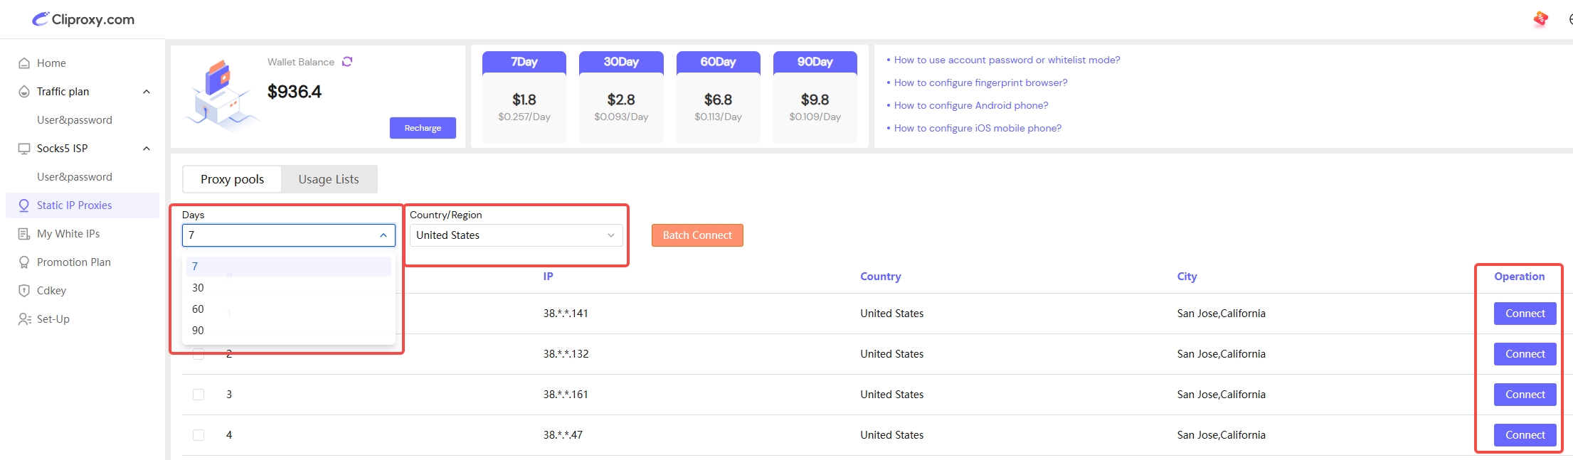1573x460 pixels.
Task: Open the Android phone configuration guide link
Action: tap(970, 105)
